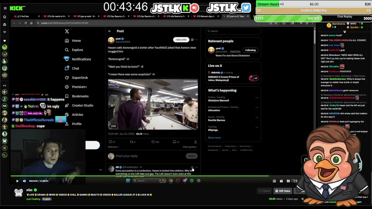372x209 pixels.
Task: Open the three-dot menu on JM's reply
Action: (x=196, y=167)
